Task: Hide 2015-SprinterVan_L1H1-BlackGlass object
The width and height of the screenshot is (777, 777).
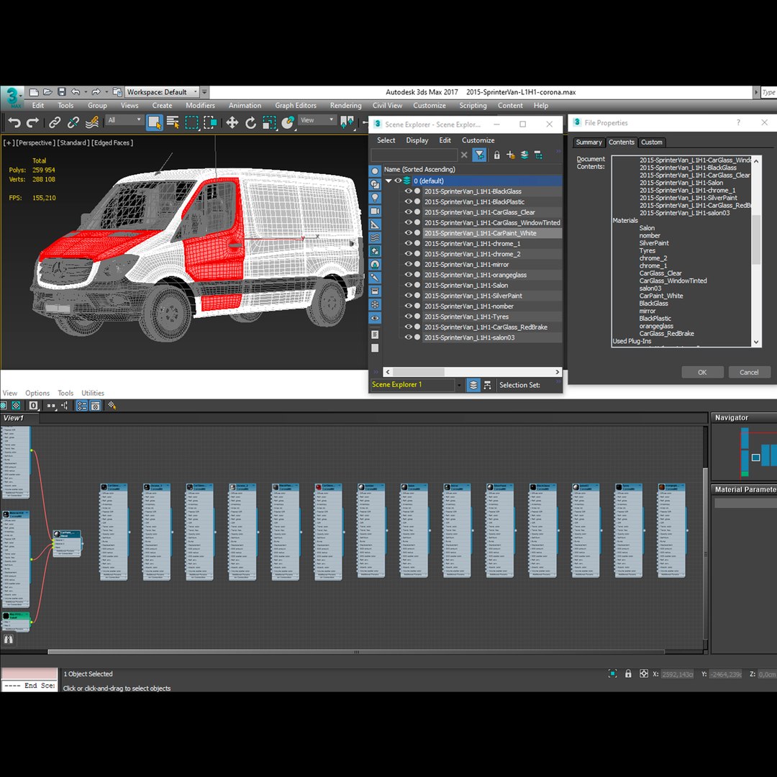Action: point(409,191)
